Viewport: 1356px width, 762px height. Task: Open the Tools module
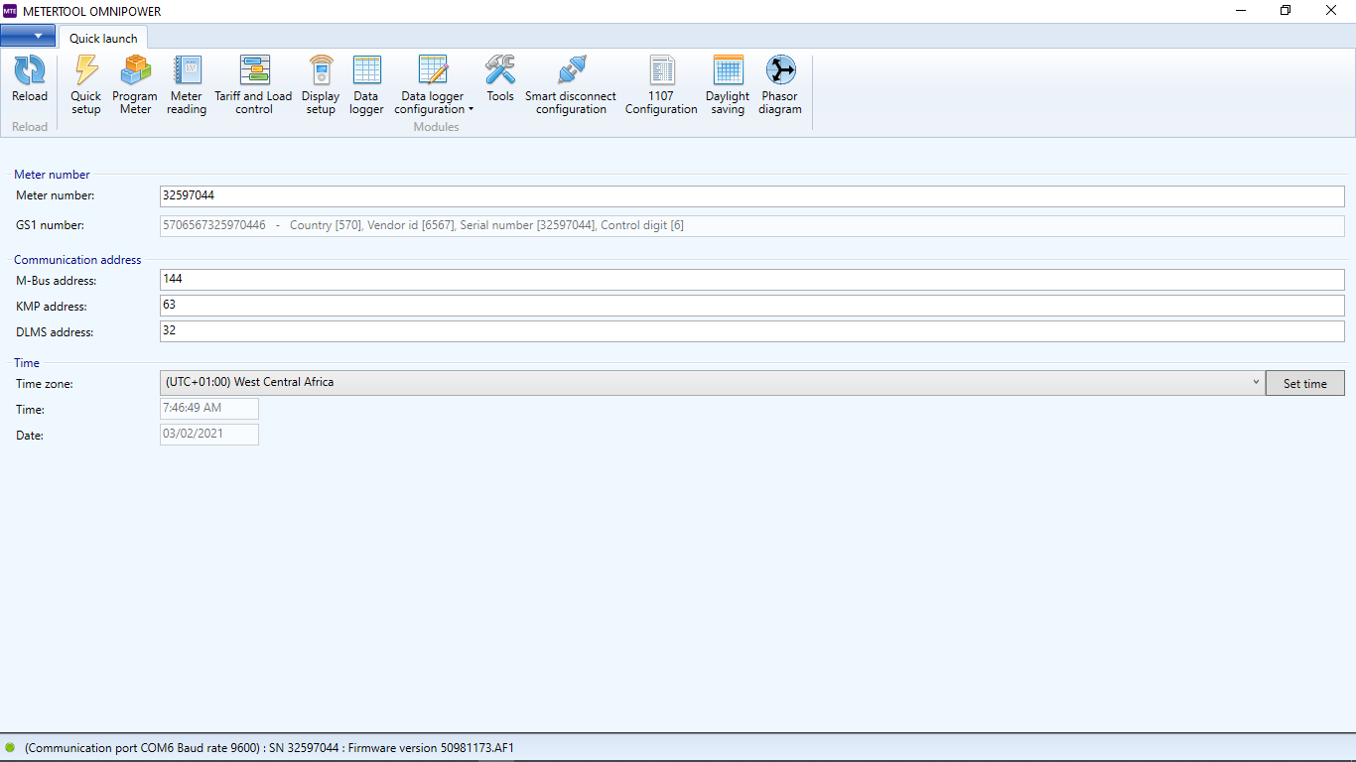(x=500, y=78)
